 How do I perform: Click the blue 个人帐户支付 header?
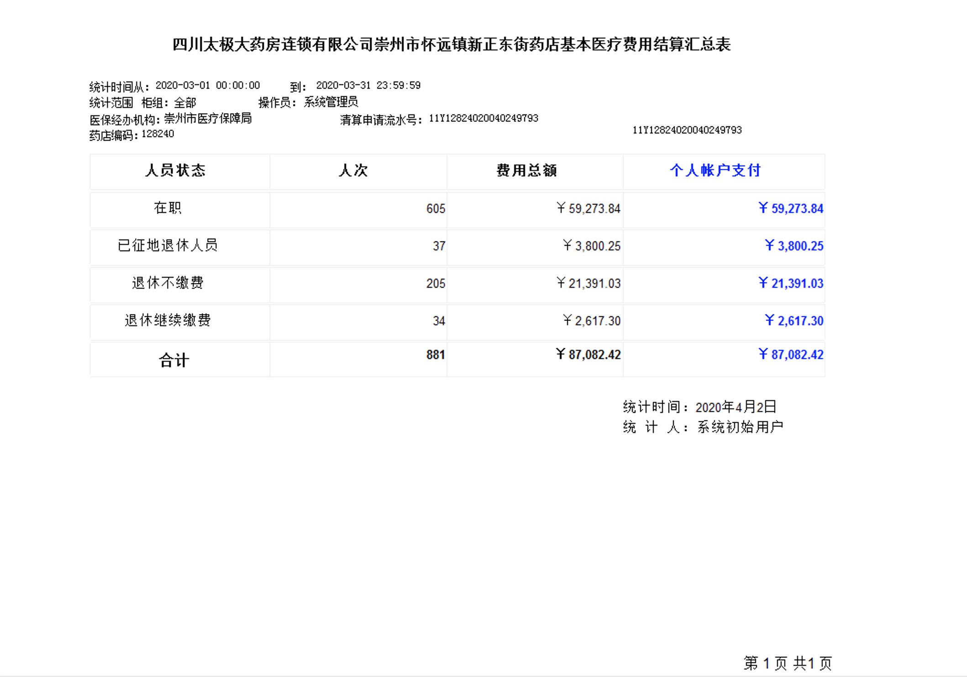[715, 170]
